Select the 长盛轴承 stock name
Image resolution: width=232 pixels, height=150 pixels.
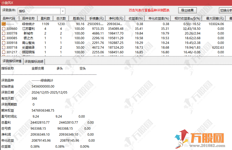[x=28, y=48]
